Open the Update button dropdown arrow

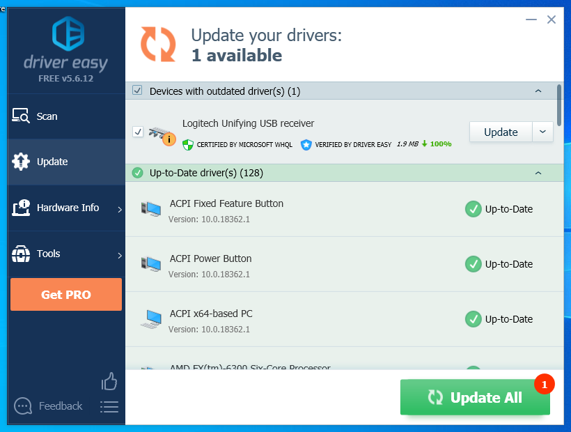(x=542, y=132)
